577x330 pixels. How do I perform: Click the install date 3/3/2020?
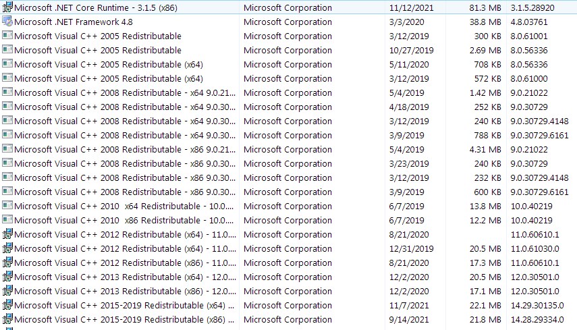(407, 22)
